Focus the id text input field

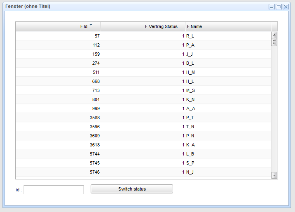coord(54,189)
